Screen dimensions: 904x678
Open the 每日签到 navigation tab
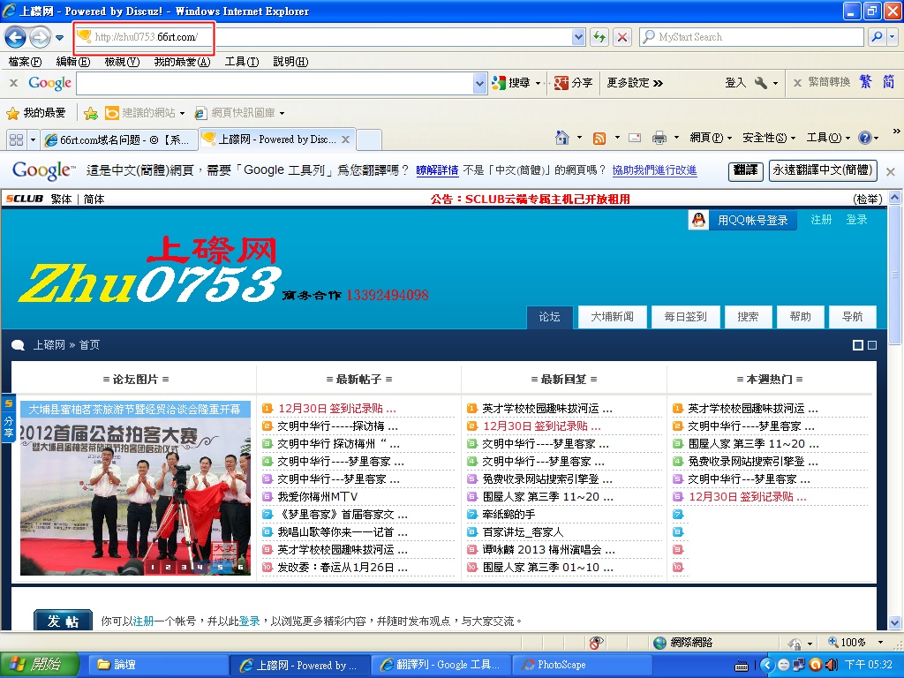pos(685,317)
